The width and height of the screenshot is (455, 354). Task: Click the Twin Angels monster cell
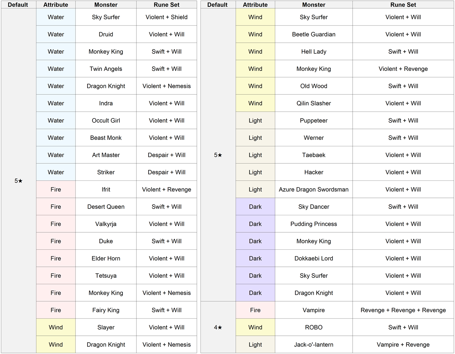[106, 69]
